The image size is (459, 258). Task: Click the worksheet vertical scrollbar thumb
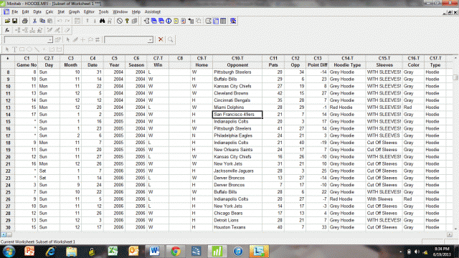tap(455, 77)
